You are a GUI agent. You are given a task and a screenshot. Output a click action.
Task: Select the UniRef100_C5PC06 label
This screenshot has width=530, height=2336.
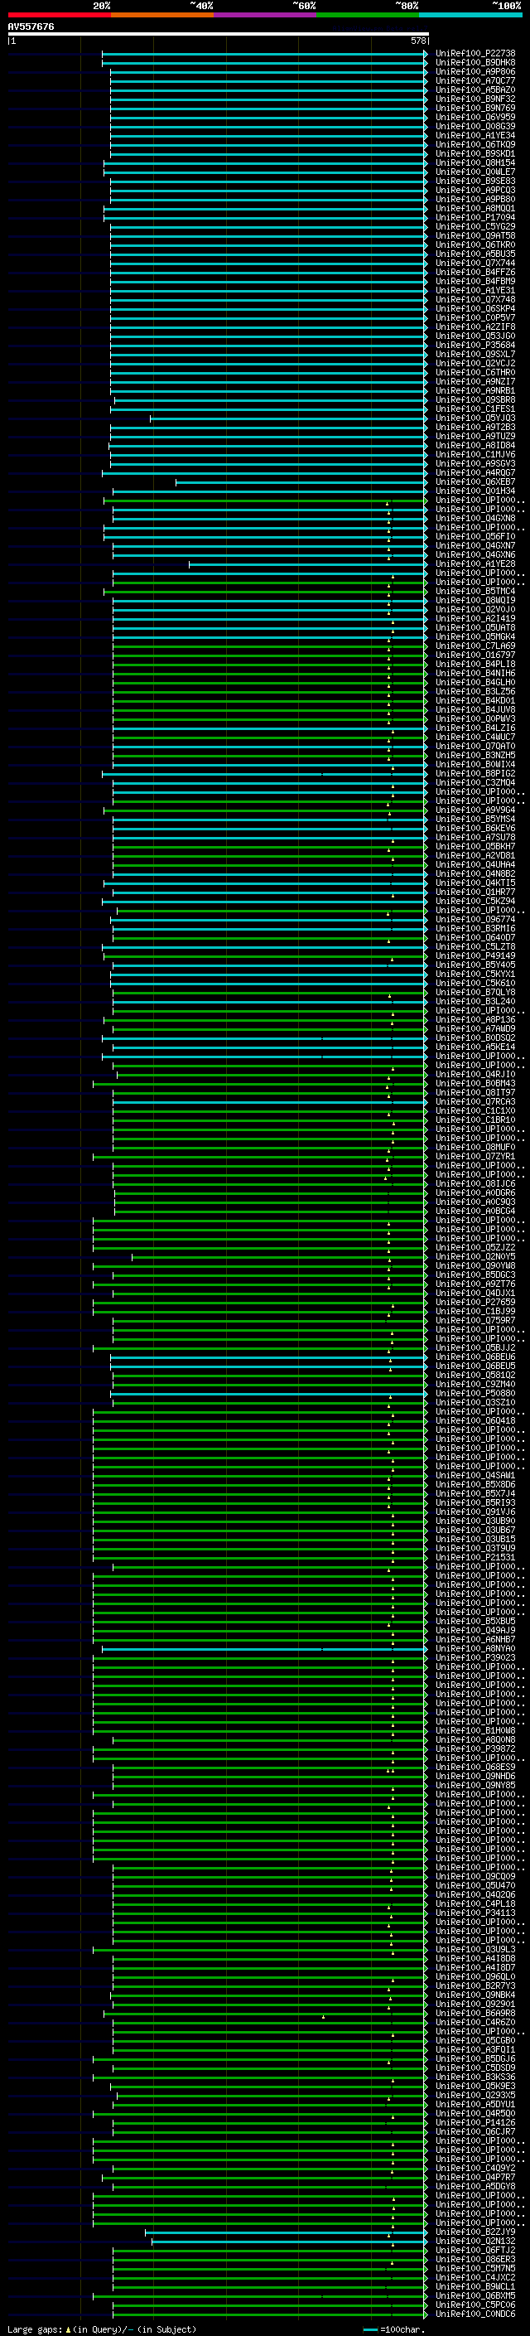tap(475, 2305)
